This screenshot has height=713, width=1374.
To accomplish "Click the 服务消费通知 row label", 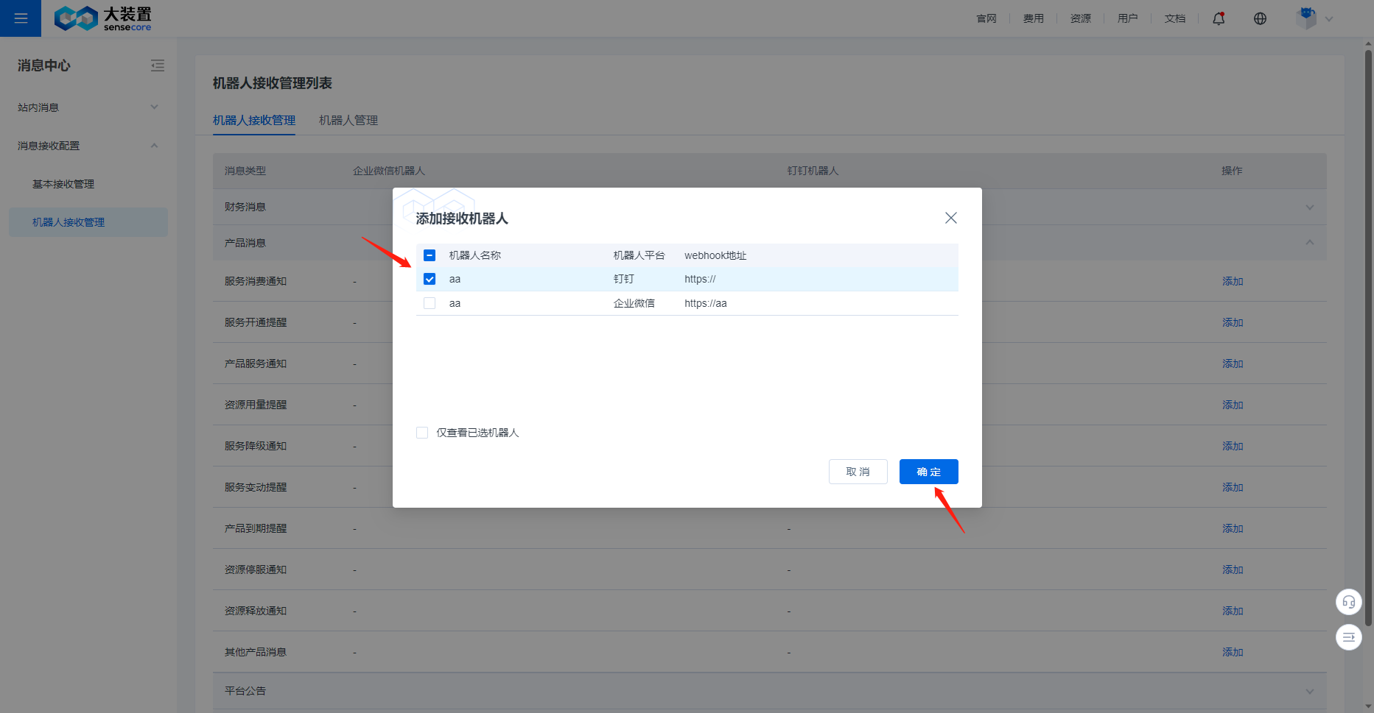I will (x=256, y=281).
